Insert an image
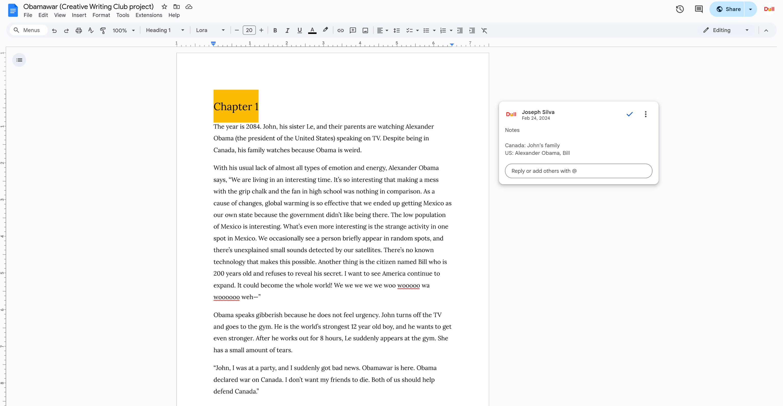The width and height of the screenshot is (783, 406). [365, 30]
